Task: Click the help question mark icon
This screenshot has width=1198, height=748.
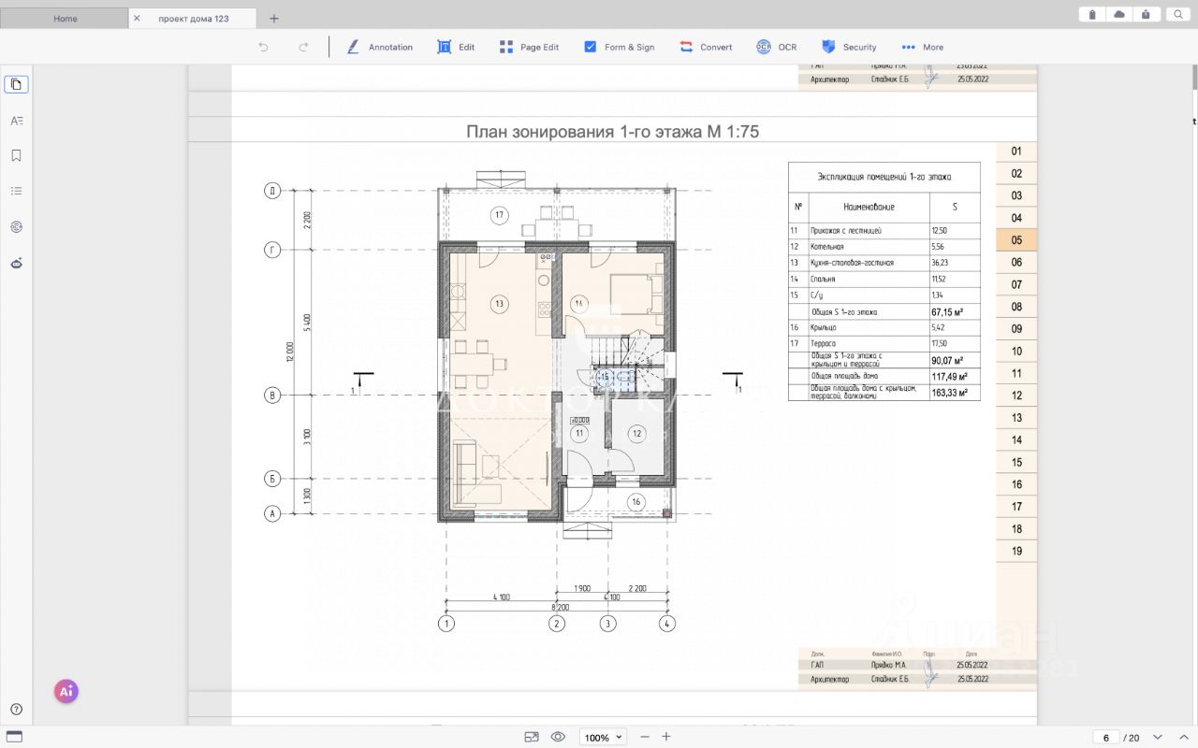Action: click(x=16, y=710)
